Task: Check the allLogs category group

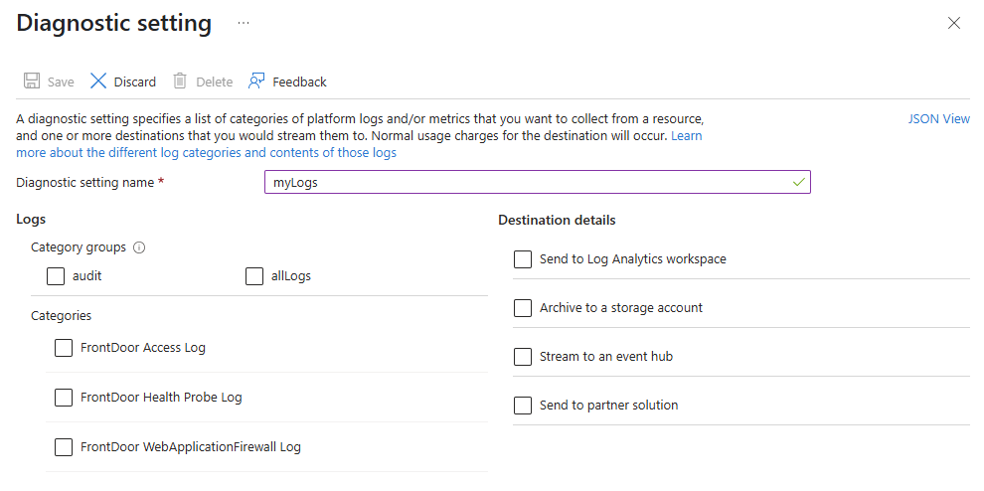Action: tap(254, 276)
